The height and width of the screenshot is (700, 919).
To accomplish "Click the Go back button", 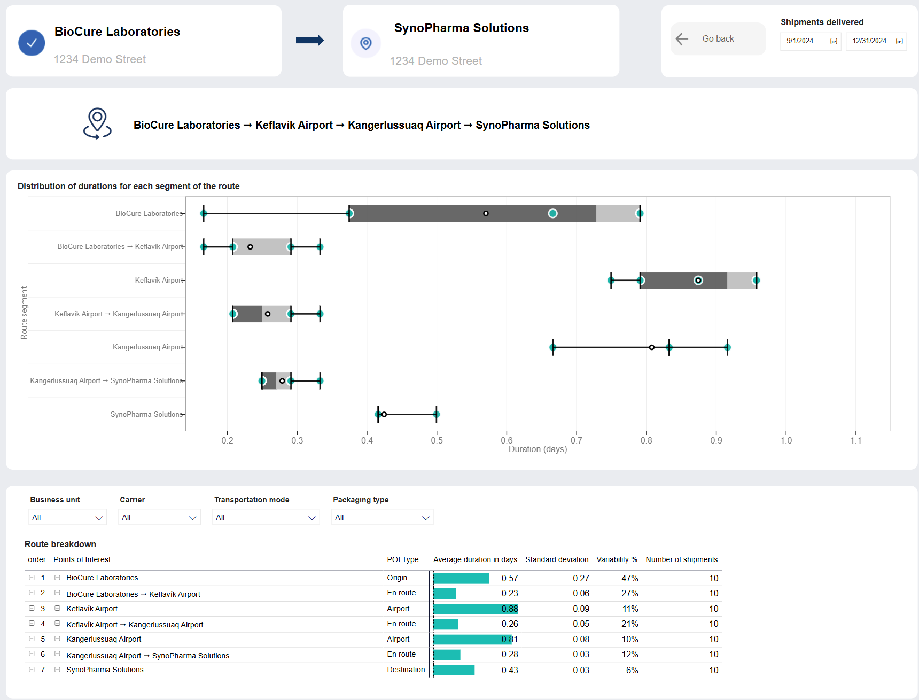I will [x=718, y=38].
